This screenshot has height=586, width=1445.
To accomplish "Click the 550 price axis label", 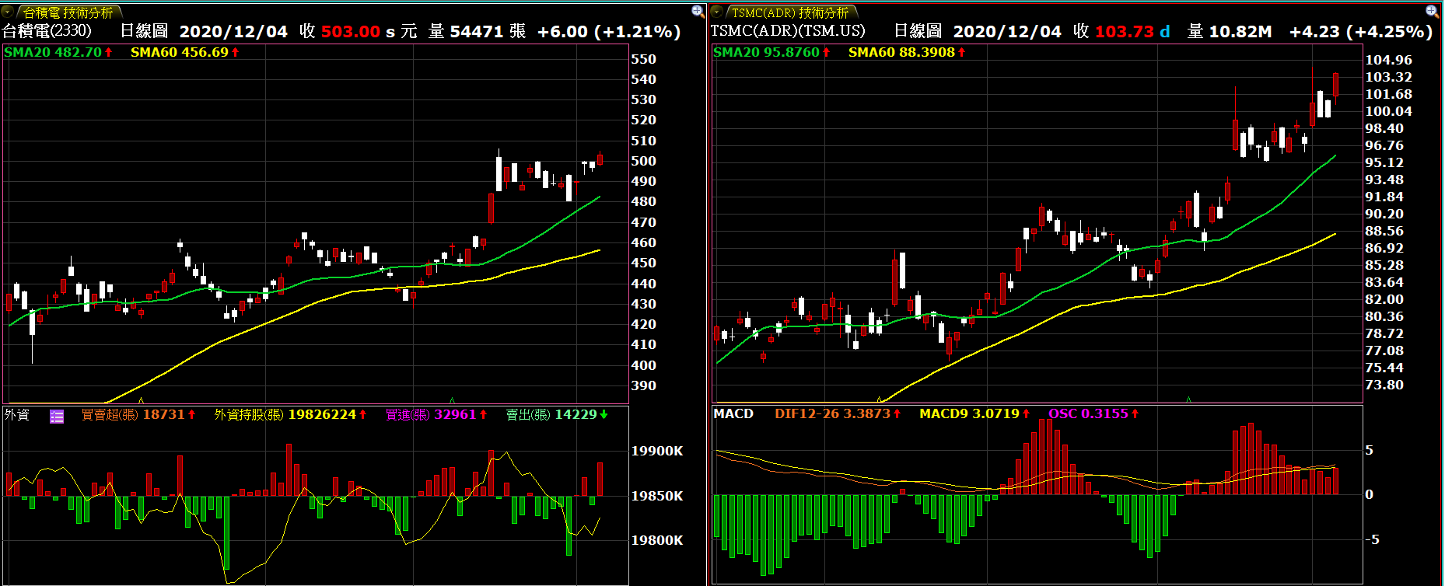I will click(643, 59).
